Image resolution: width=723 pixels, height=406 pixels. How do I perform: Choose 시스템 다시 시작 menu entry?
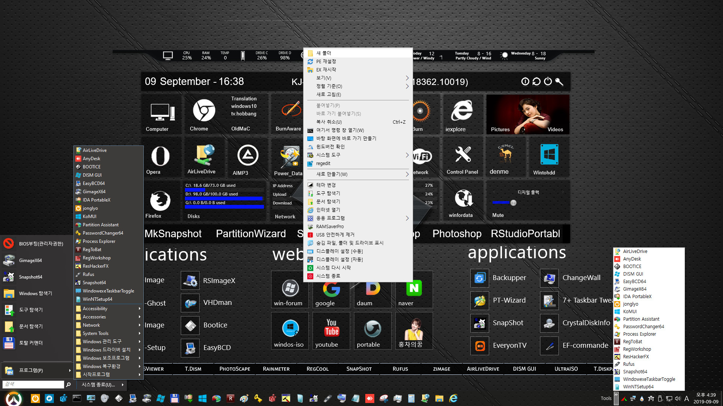tap(358, 268)
